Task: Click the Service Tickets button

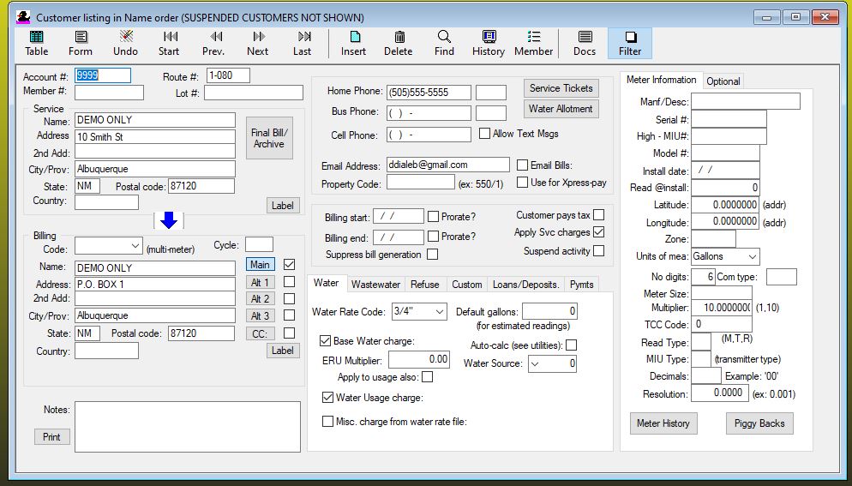Action: (561, 88)
